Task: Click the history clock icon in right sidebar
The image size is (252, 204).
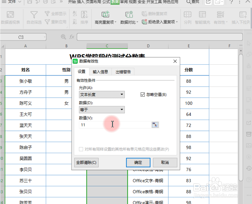Action: [249, 168]
